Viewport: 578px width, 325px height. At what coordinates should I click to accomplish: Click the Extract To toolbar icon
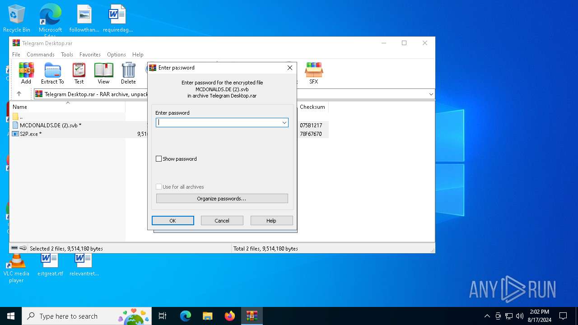52,73
